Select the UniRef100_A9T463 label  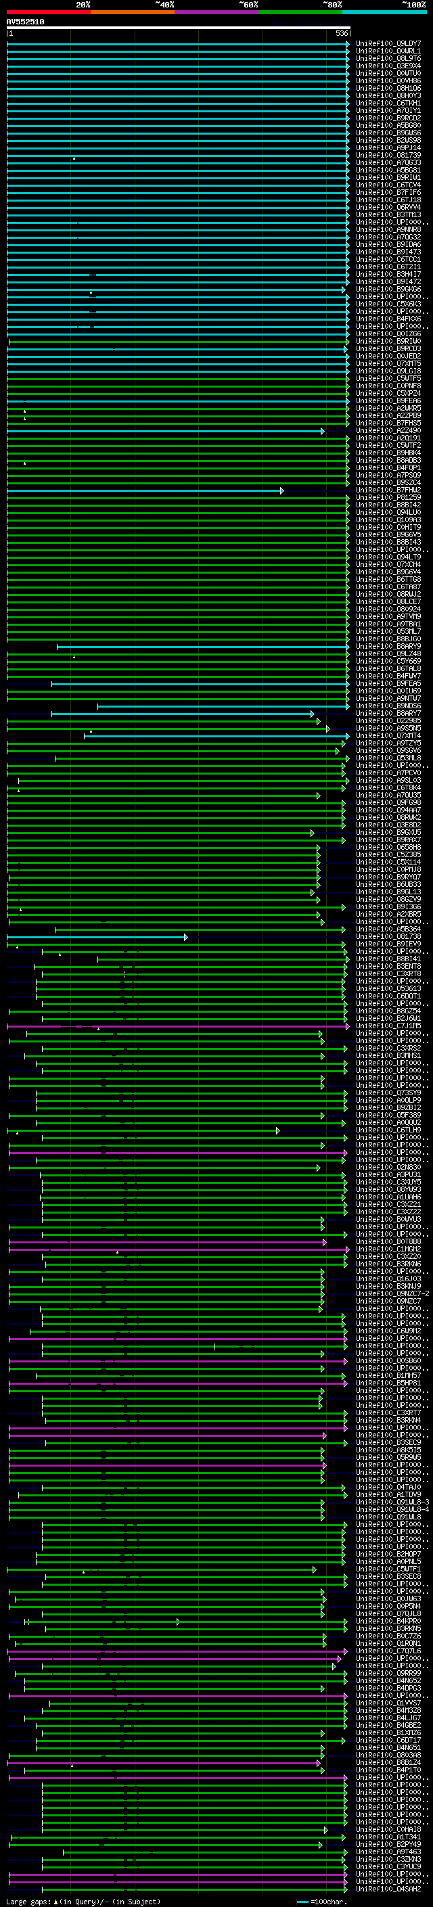click(388, 1852)
